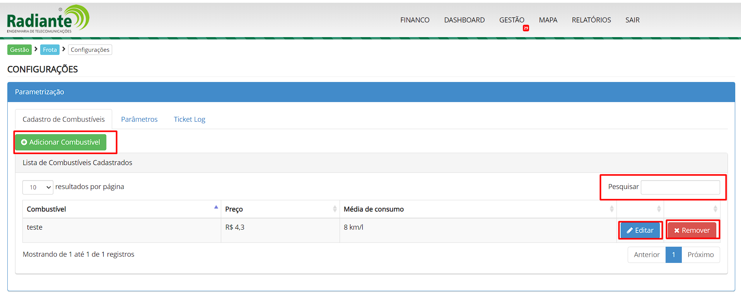The height and width of the screenshot is (307, 741).
Task: Sort by Média de consumo column arrows
Action: 611,209
